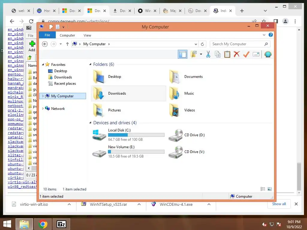Open a new Chrome tab
This screenshot has height=230, width=307.
(x=242, y=11)
